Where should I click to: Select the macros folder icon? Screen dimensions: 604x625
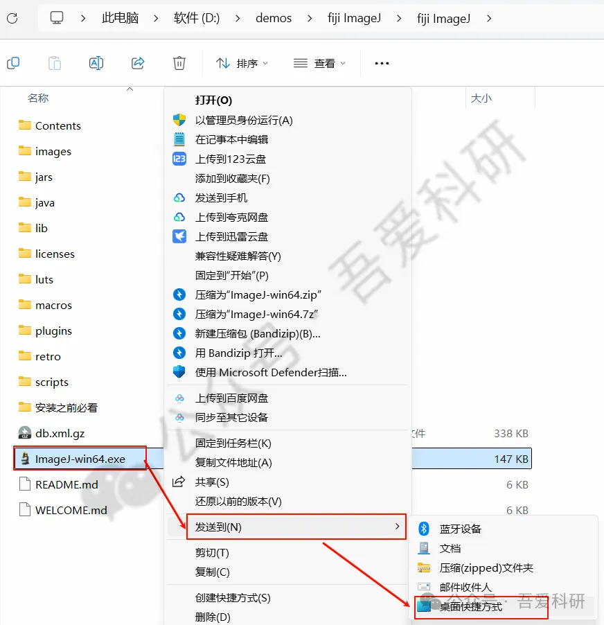pyautogui.click(x=25, y=304)
